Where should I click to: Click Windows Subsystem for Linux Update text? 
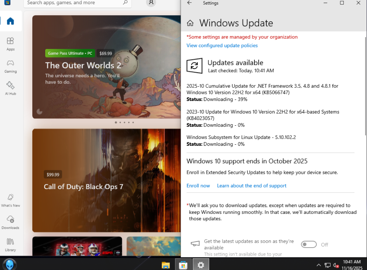241,137
